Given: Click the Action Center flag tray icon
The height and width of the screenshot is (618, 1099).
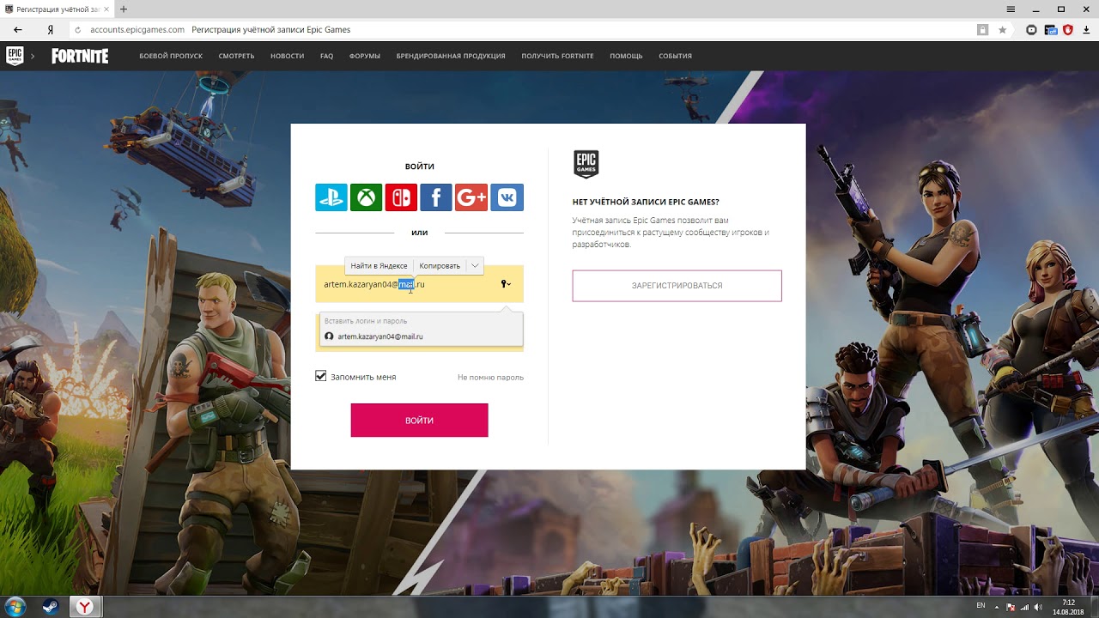Looking at the screenshot, I should point(1010,607).
